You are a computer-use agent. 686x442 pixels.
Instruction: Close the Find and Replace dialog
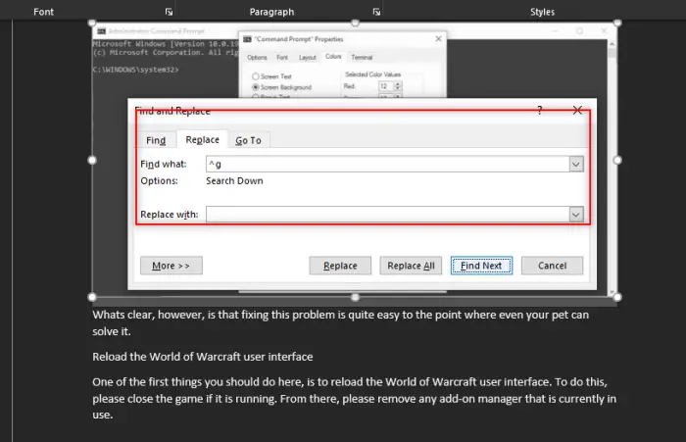pyautogui.click(x=577, y=111)
